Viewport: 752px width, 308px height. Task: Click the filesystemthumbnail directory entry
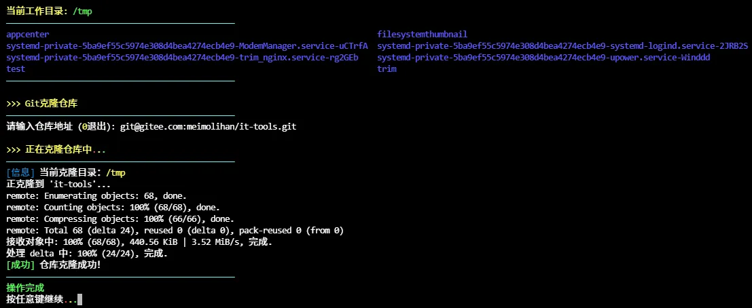point(422,34)
